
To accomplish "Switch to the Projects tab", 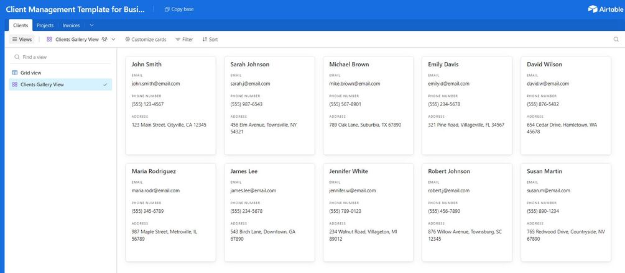I will [x=45, y=25].
